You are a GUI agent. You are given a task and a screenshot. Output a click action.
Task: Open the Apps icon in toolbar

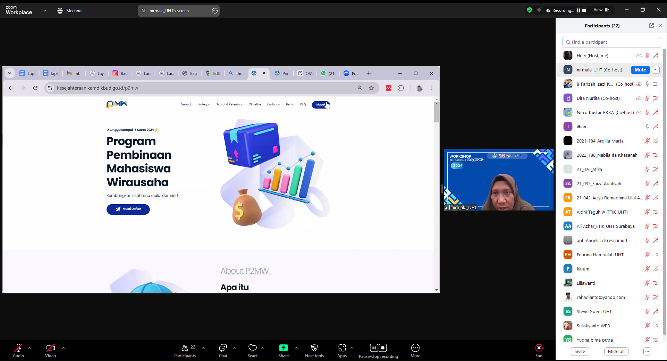pyautogui.click(x=342, y=348)
